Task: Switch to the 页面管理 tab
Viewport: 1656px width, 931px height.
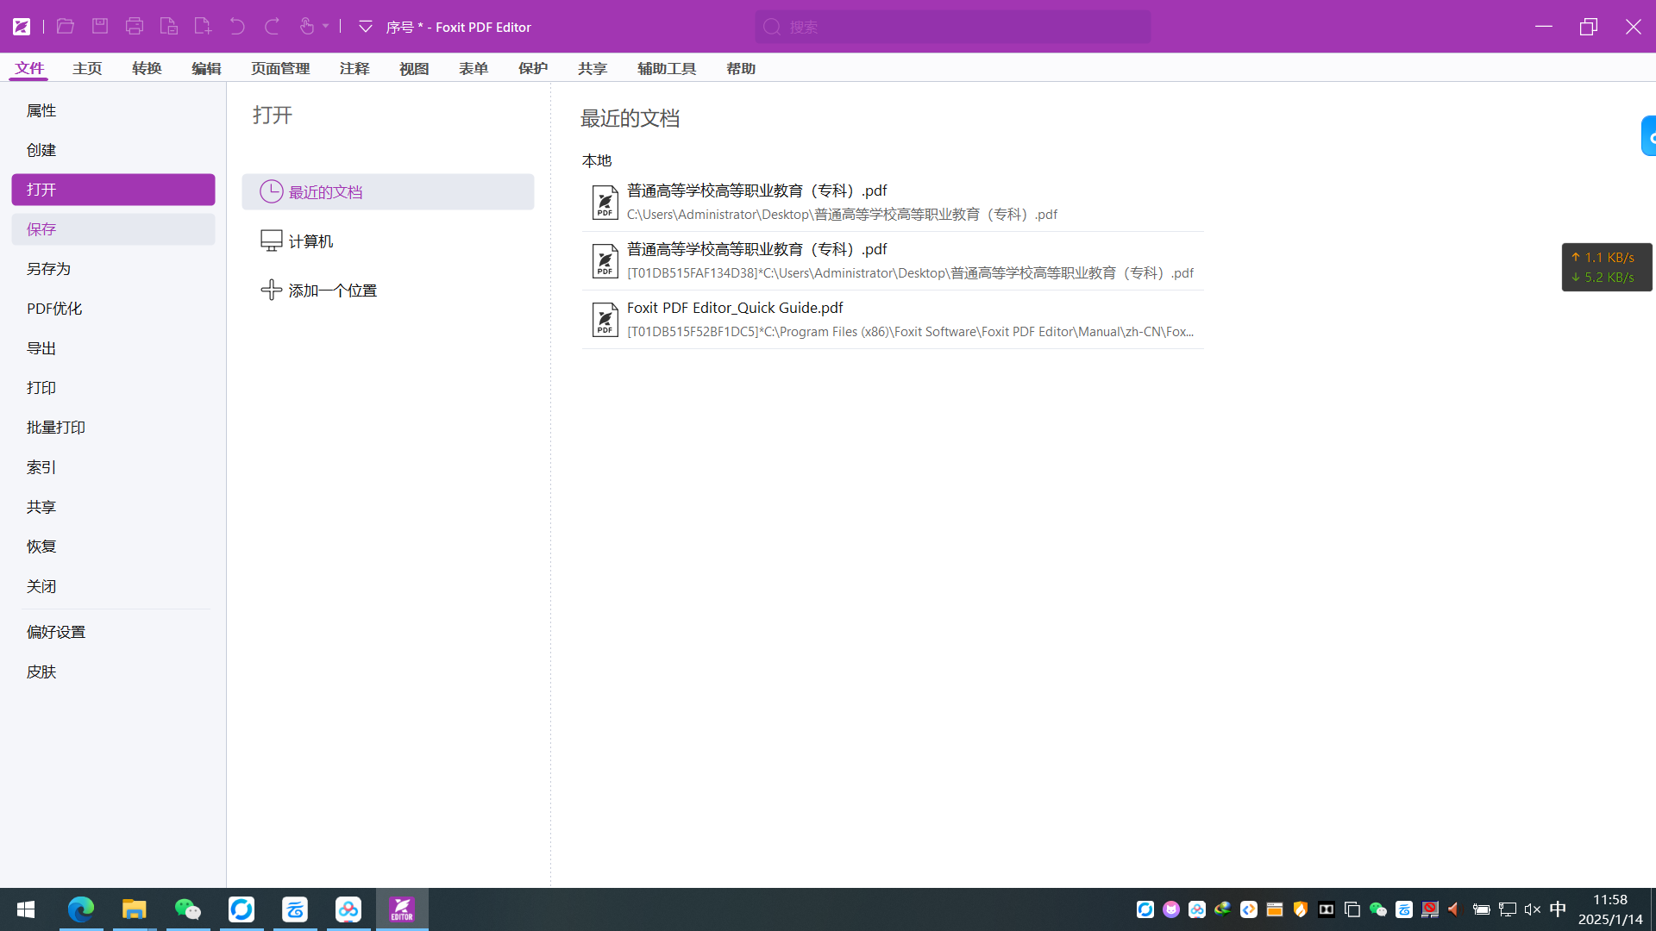Action: click(280, 68)
